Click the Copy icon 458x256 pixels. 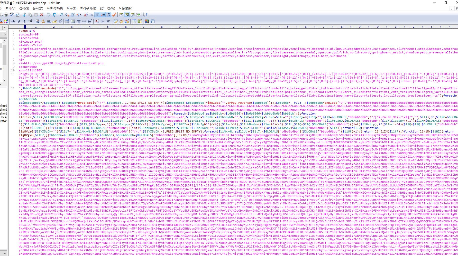[30, 15]
